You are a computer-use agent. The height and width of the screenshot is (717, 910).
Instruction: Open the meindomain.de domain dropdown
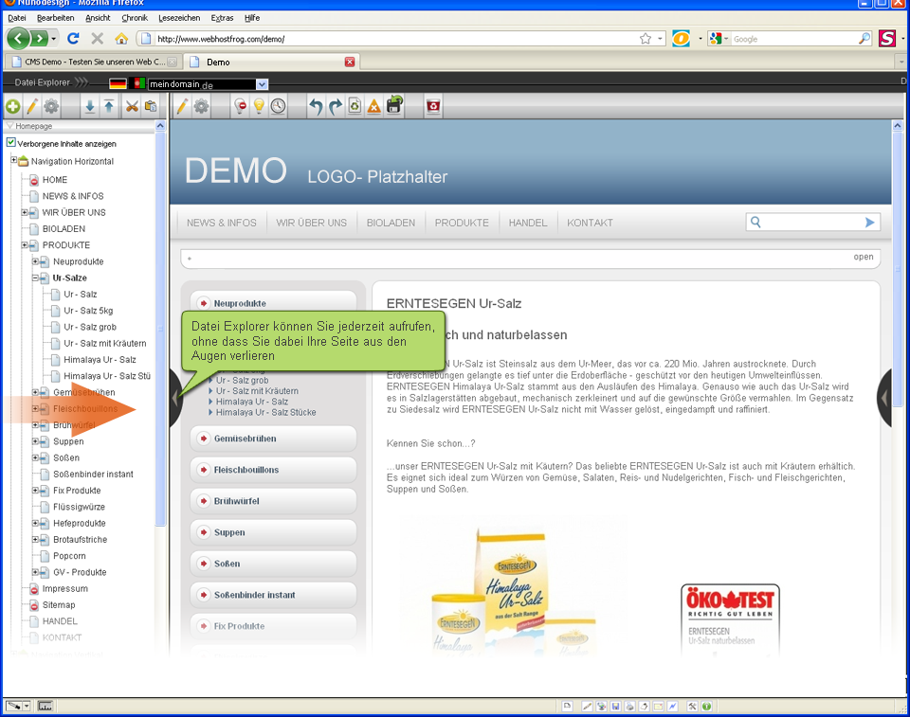262,84
